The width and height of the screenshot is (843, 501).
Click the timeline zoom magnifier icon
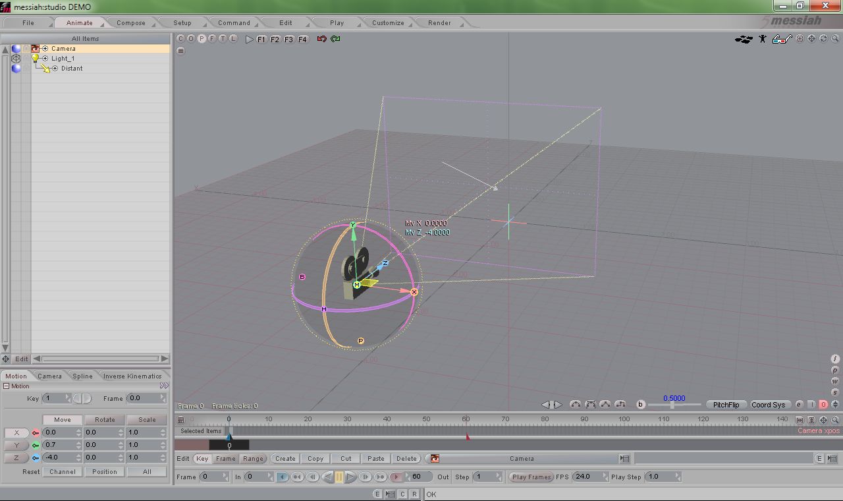(x=835, y=420)
